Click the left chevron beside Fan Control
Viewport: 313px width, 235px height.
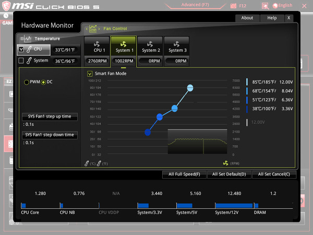(87, 29)
